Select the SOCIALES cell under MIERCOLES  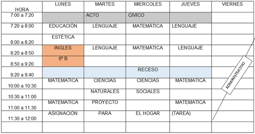tap(148, 94)
